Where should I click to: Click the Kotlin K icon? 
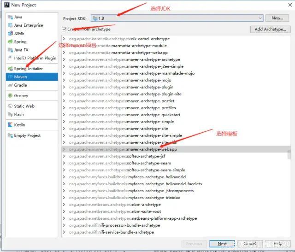click(10, 125)
